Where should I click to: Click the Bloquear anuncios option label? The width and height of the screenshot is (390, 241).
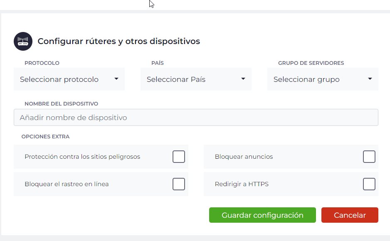coord(244,157)
